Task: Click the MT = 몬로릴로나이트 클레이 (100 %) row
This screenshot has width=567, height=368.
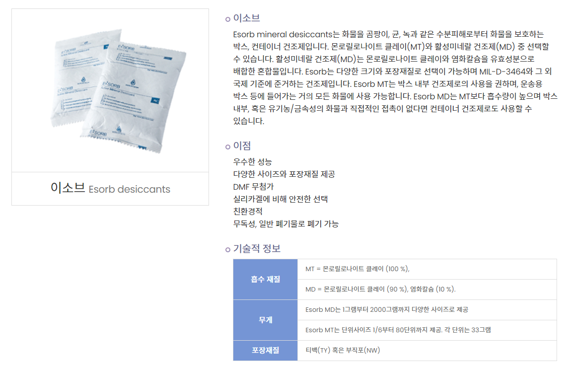Action: click(427, 269)
